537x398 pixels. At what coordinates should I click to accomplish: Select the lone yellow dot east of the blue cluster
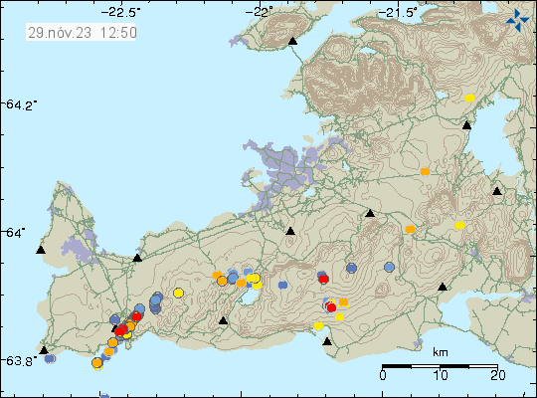(178, 293)
